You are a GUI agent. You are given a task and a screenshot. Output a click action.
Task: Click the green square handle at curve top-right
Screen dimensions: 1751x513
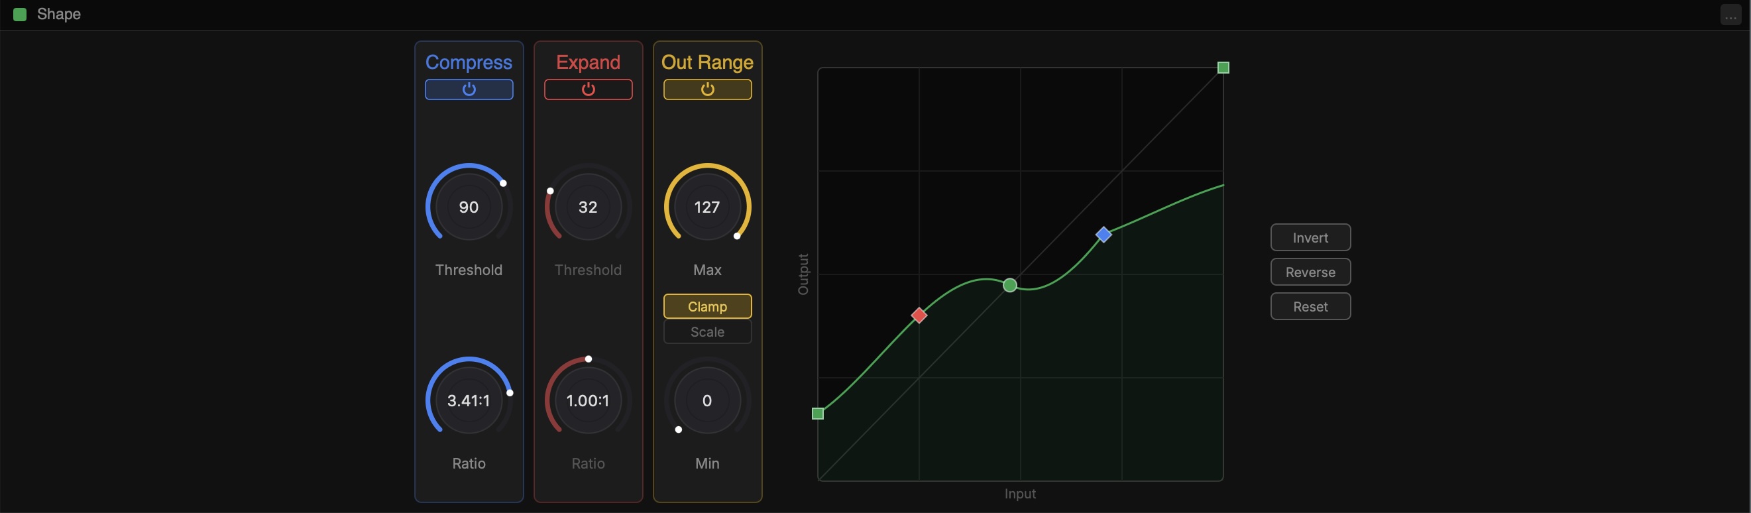[x=1223, y=67]
